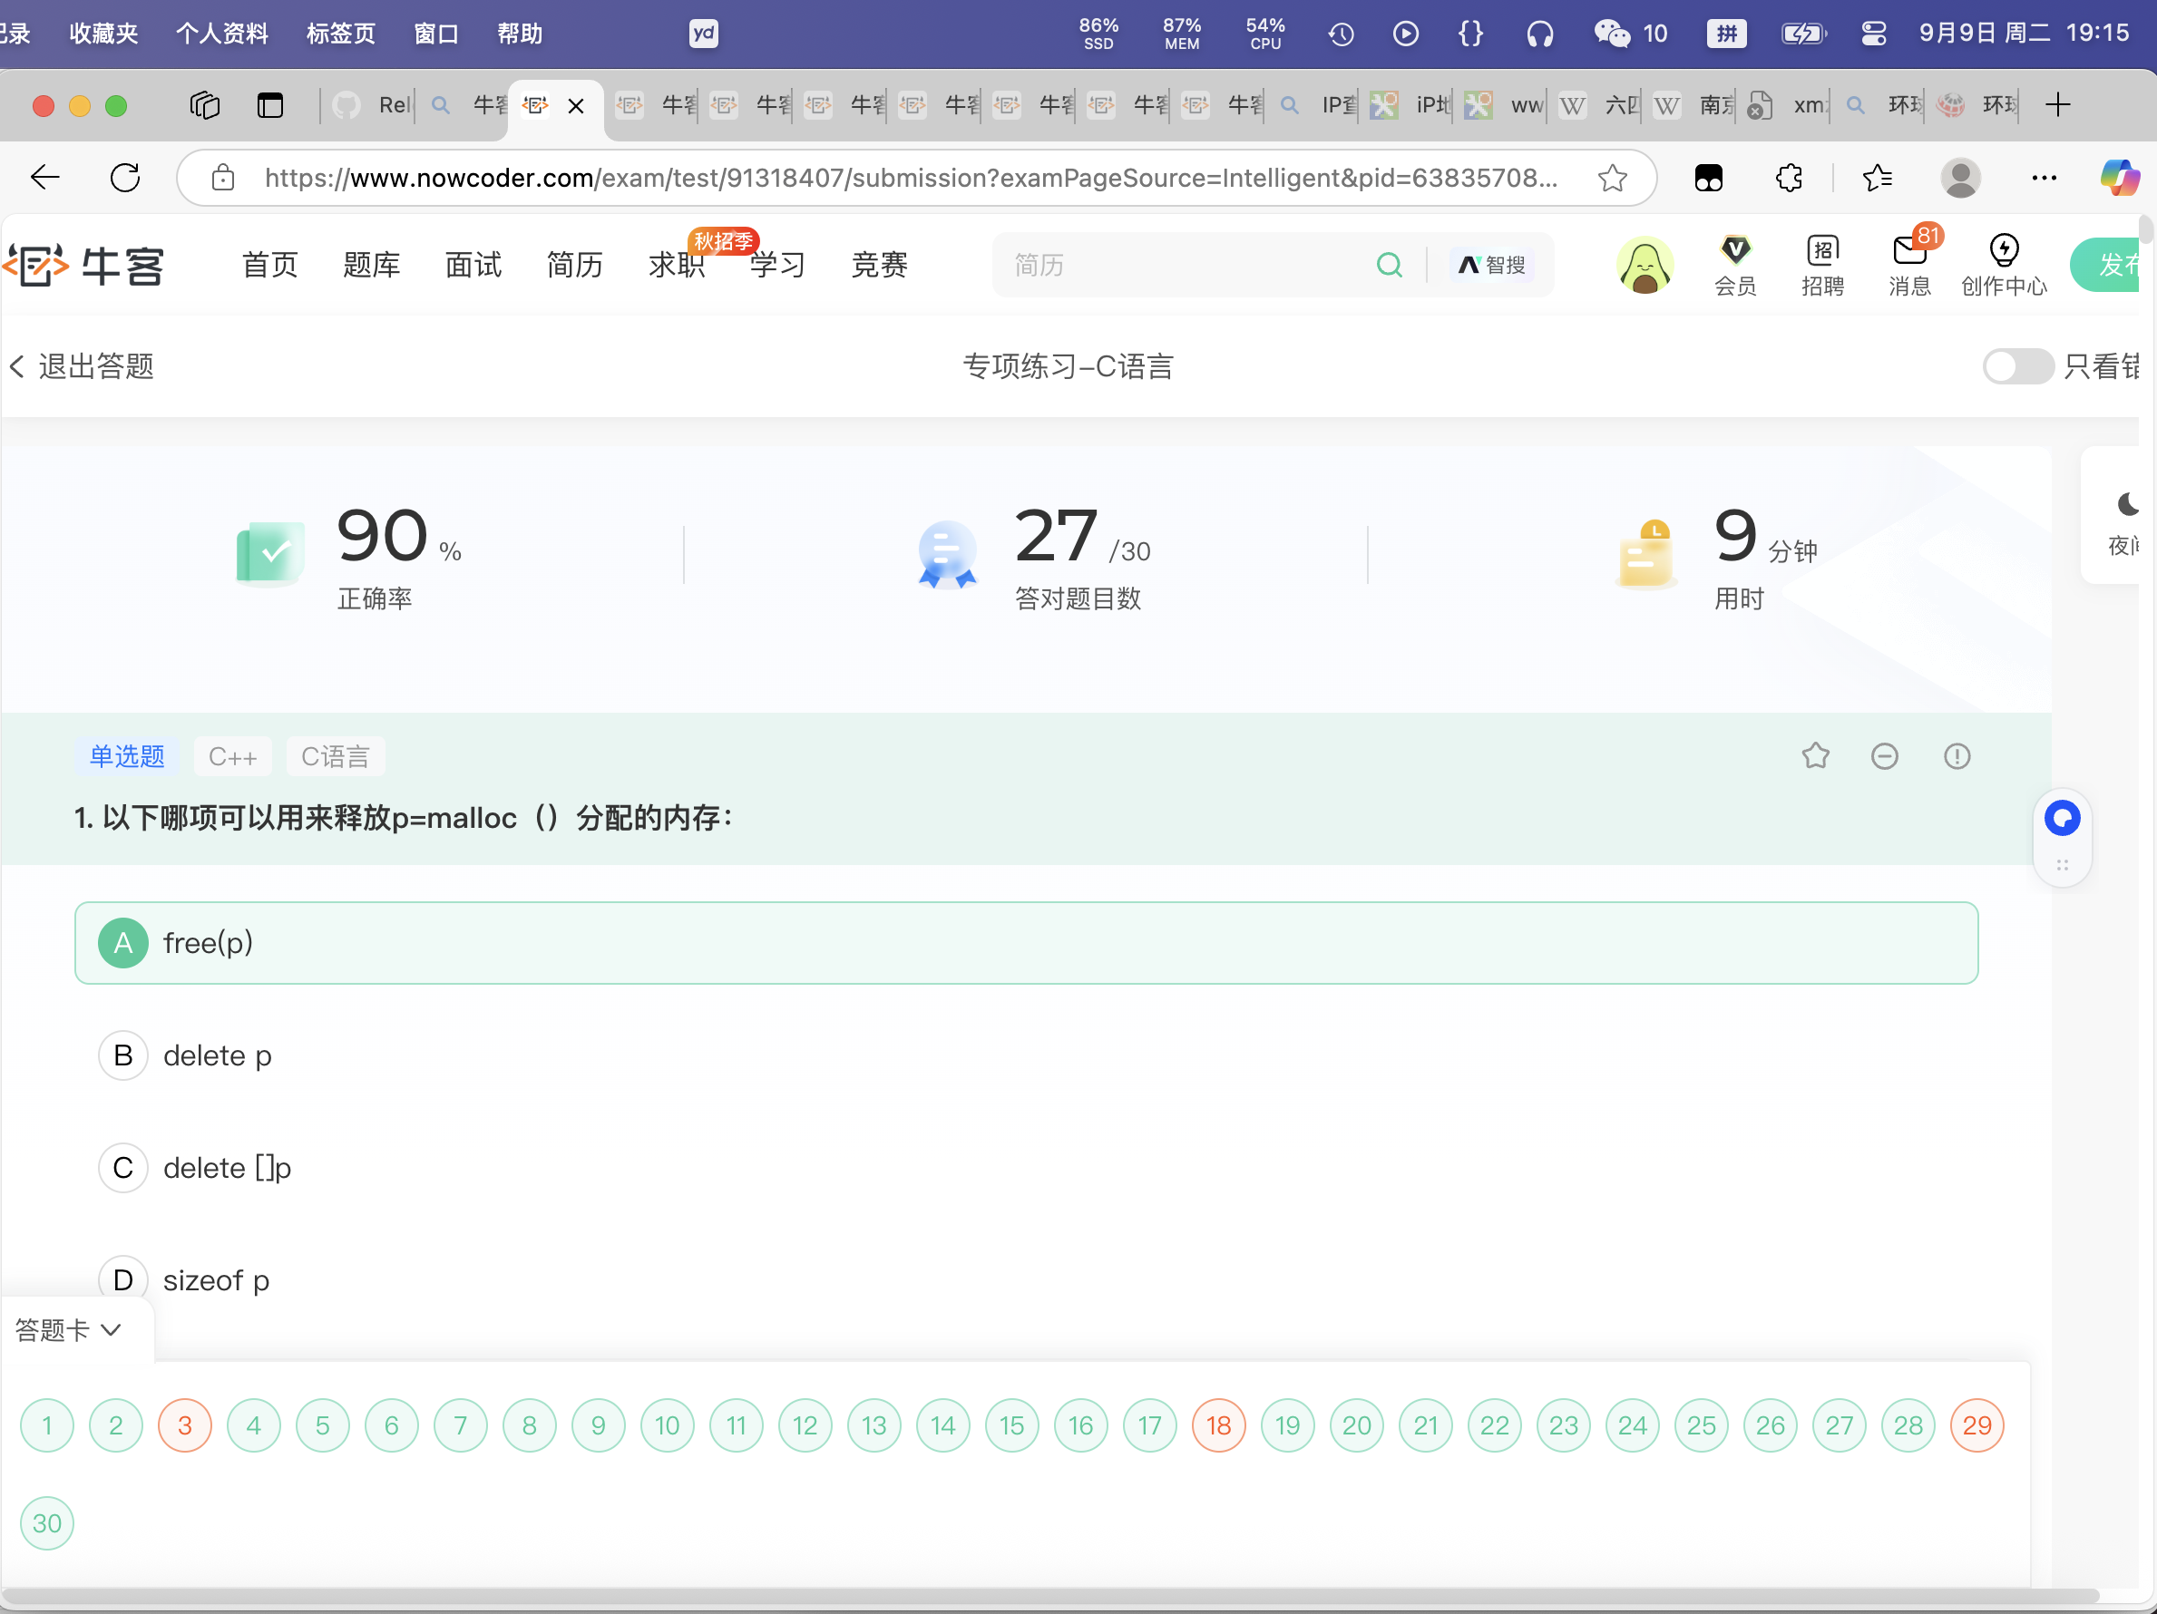The height and width of the screenshot is (1614, 2157).
Task: Select option B delete p
Action: (x=1026, y=1055)
